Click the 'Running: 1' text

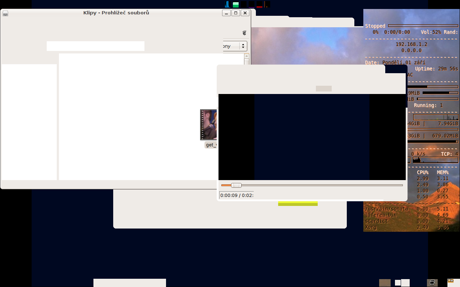[428, 105]
